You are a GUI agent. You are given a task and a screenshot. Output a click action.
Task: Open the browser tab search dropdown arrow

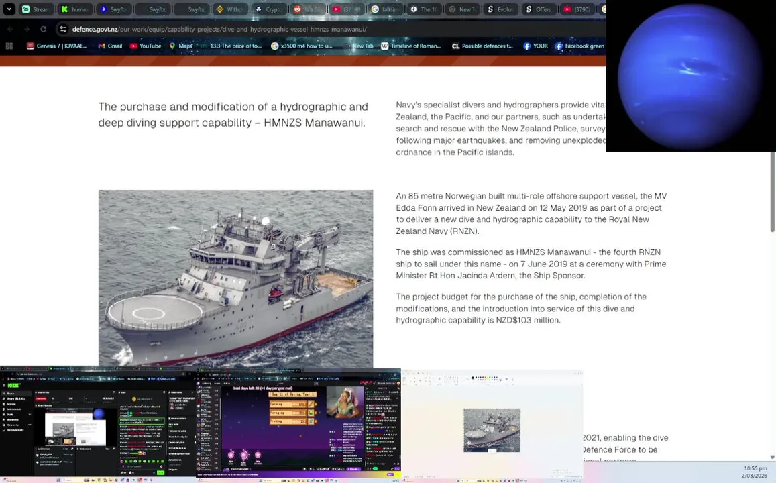click(x=9, y=9)
